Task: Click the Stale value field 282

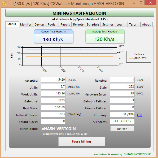Action: tap(122, 87)
